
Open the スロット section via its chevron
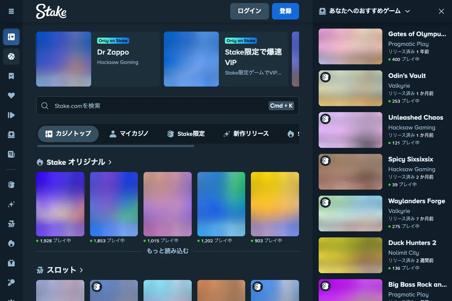point(81,270)
